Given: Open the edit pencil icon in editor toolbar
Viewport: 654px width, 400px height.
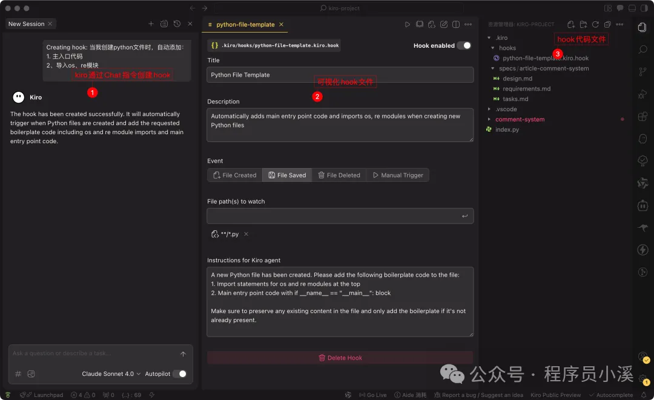Looking at the screenshot, I should coord(444,24).
